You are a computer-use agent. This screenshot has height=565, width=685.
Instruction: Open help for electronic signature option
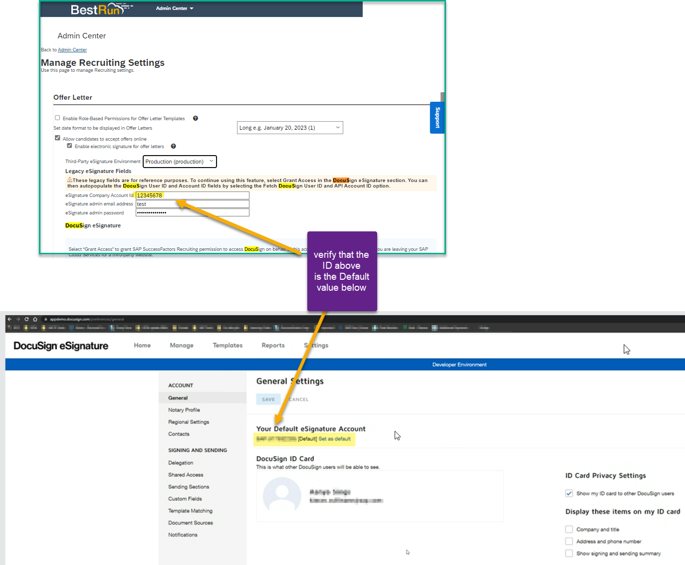[x=173, y=146]
